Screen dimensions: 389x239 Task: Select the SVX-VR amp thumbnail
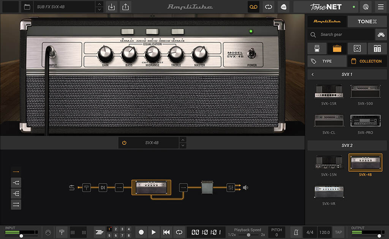329,192
